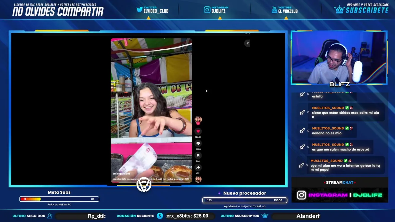Click the TikTok video progress bar
Viewport: 395px width, 222px height.
click(x=151, y=183)
